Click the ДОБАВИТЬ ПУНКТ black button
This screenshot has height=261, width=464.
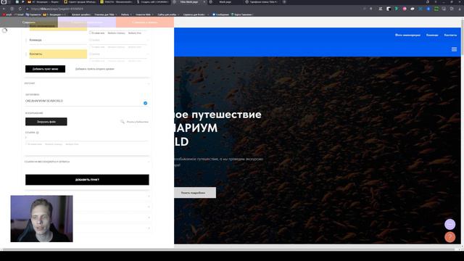click(x=87, y=180)
